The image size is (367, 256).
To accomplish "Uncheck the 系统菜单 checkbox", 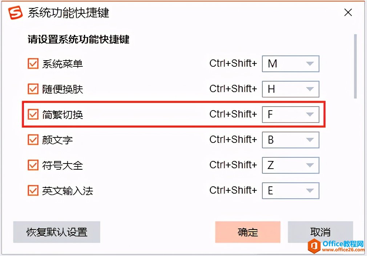I will (x=33, y=63).
